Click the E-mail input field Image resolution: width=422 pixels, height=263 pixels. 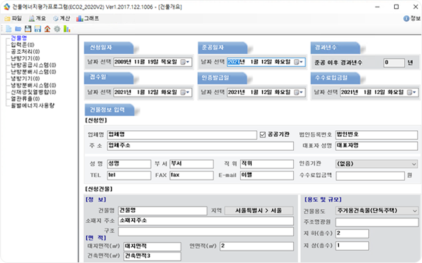[266, 175]
